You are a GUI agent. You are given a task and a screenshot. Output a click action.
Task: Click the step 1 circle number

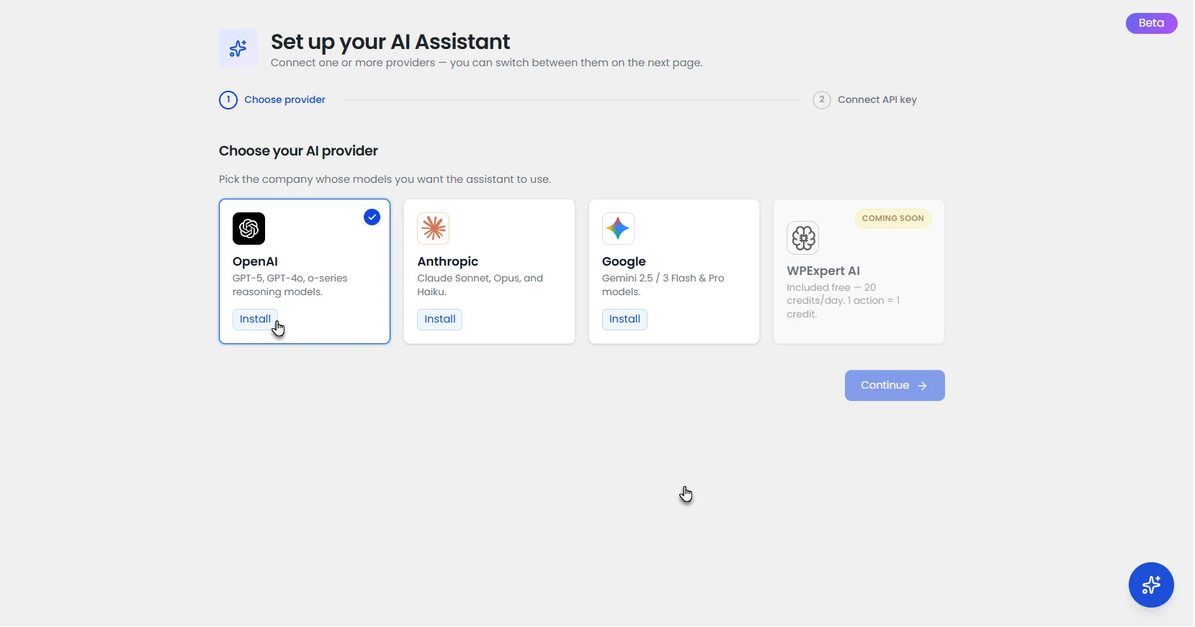[x=228, y=99]
